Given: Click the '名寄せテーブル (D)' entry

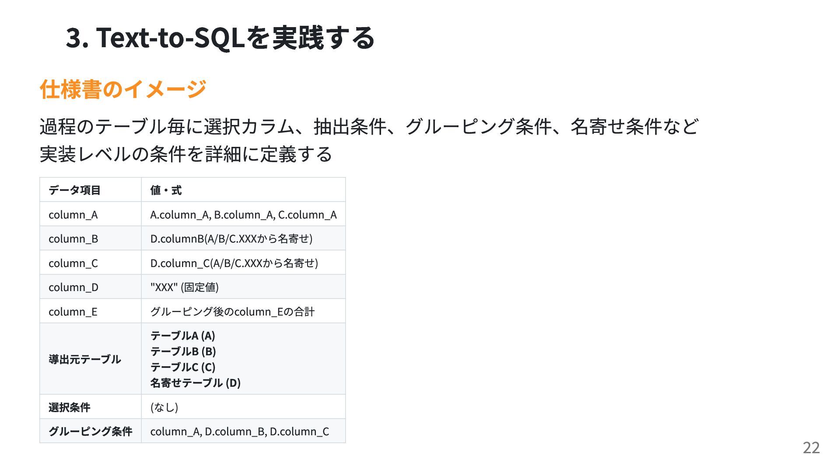Looking at the screenshot, I should click(x=195, y=383).
